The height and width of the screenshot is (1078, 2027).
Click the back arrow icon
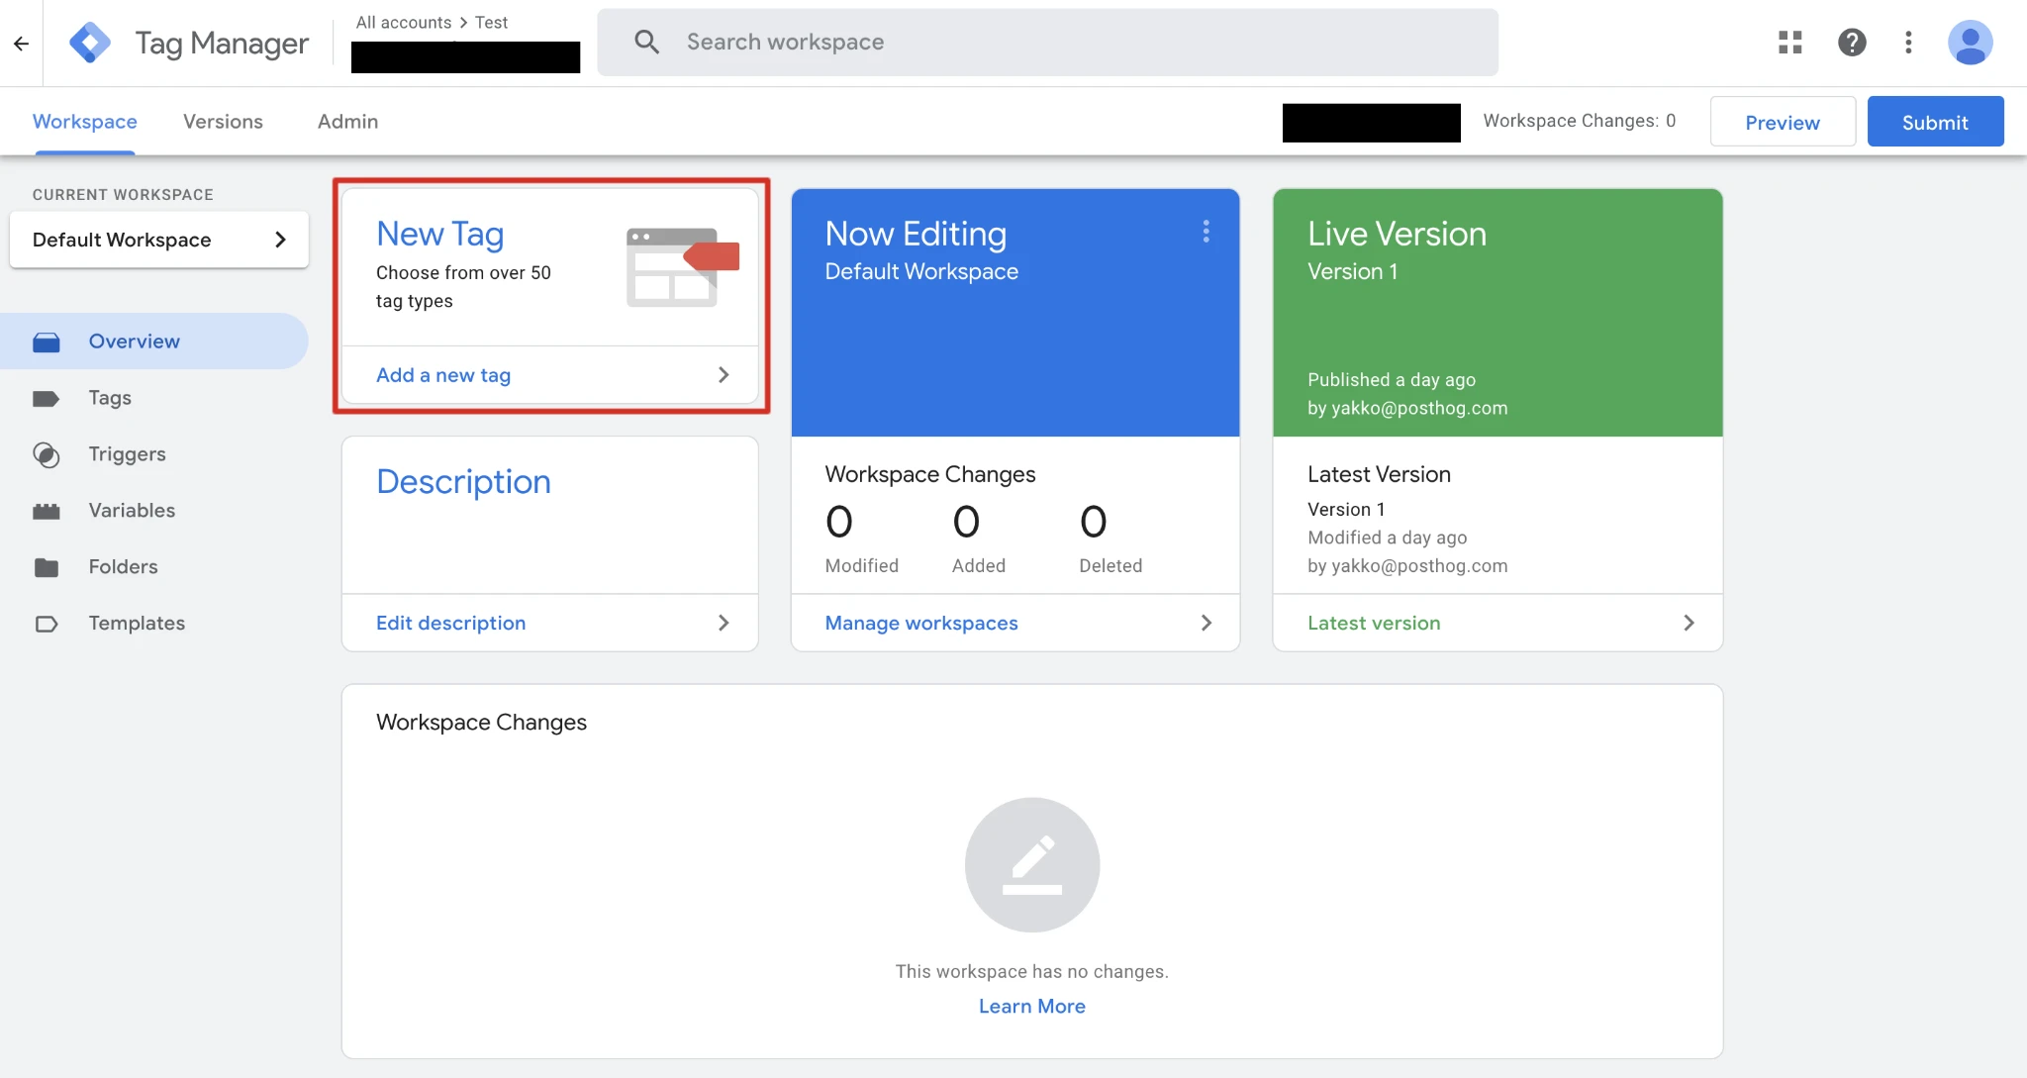coord(21,43)
